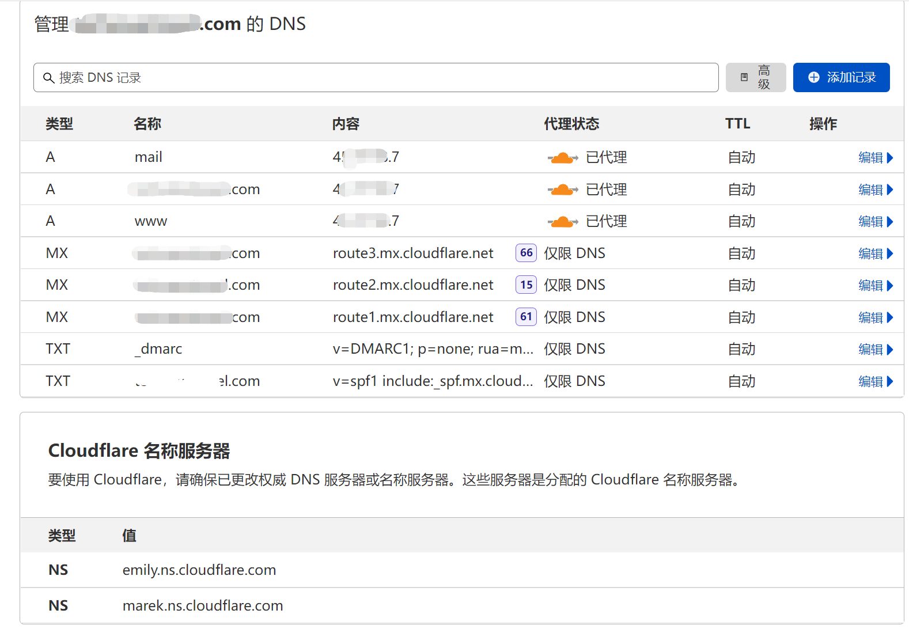Click the TTL column header

738,124
